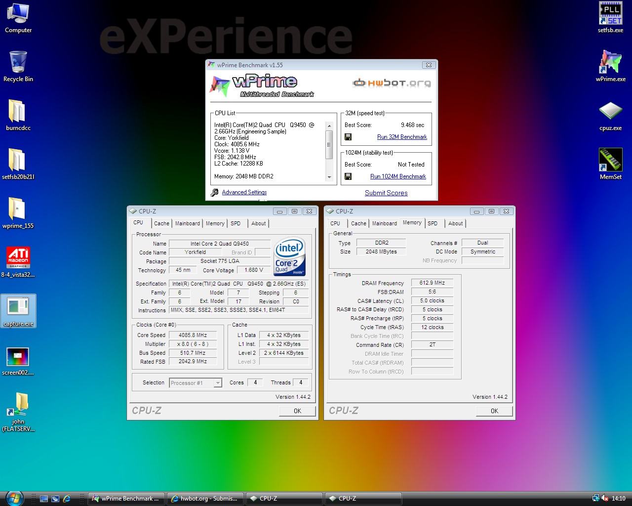Screen dimensions: 632x506
Task: Click the DRAM Frequency 612.9 MHz field
Action: 433,283
